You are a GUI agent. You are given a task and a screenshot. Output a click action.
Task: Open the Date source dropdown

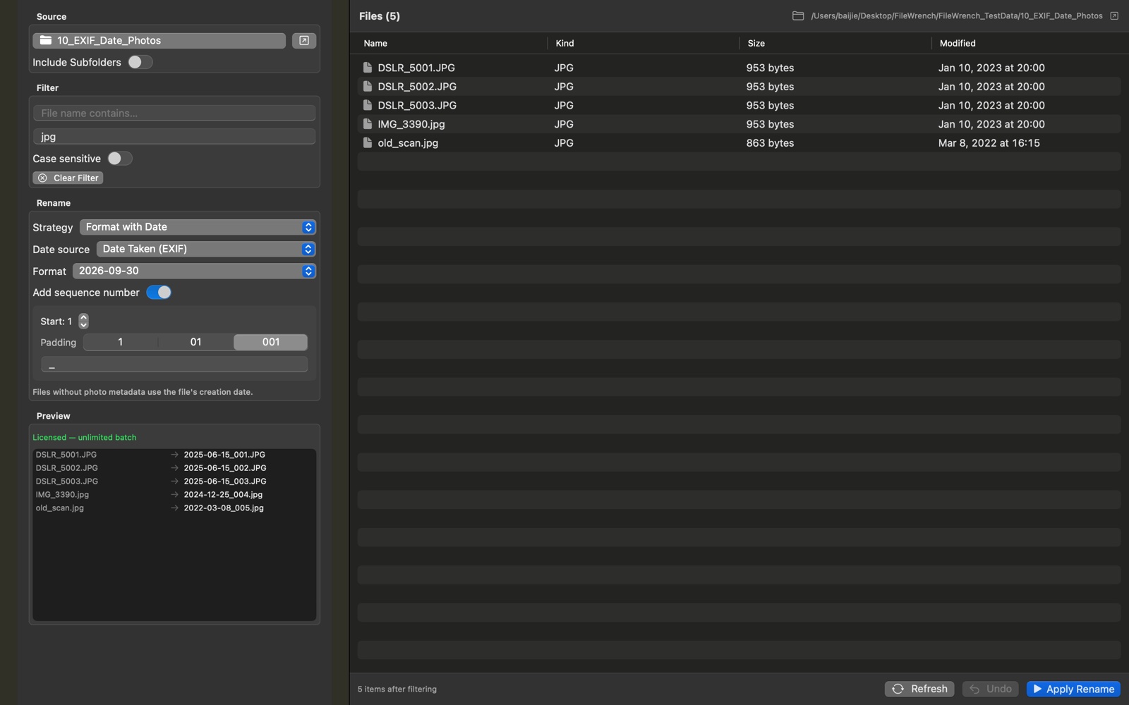tap(206, 249)
